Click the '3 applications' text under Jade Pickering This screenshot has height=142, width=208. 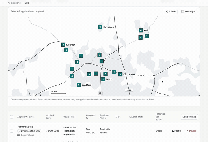coord(27,135)
